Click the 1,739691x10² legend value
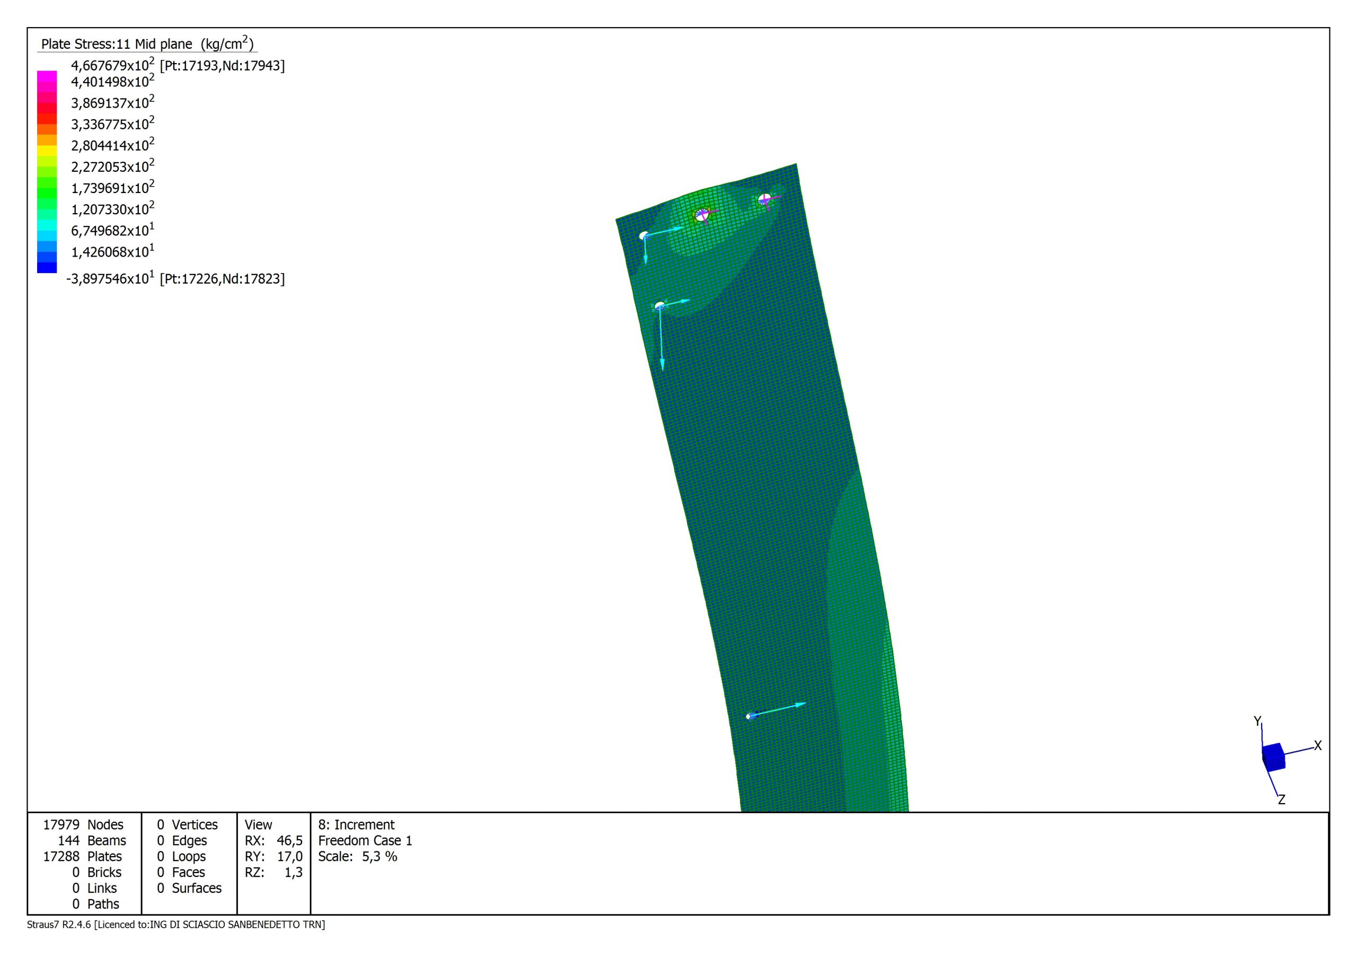The height and width of the screenshot is (959, 1357). tap(113, 188)
